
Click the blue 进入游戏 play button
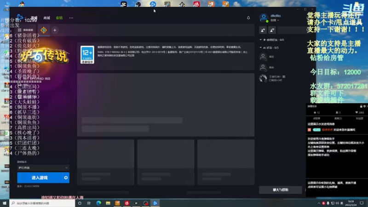(40, 178)
